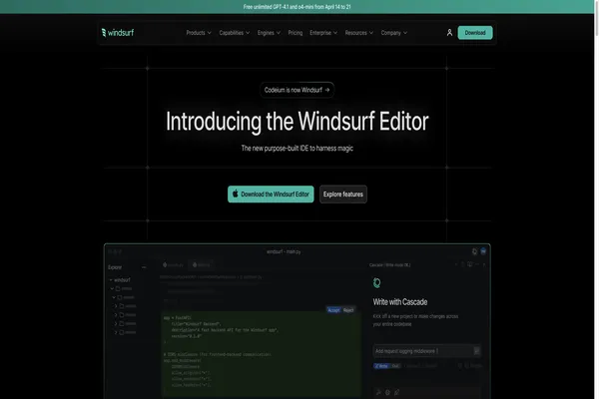Viewport: 599px width, 399px height.
Task: Click the free GPT-4.1 announcement banner
Action: 299,7
